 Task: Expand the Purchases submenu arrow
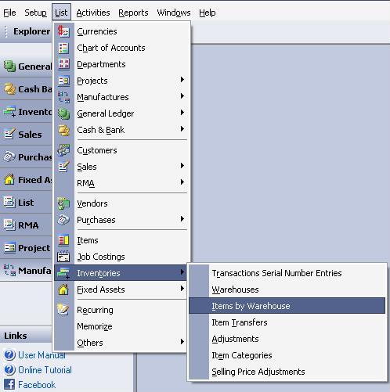182,219
